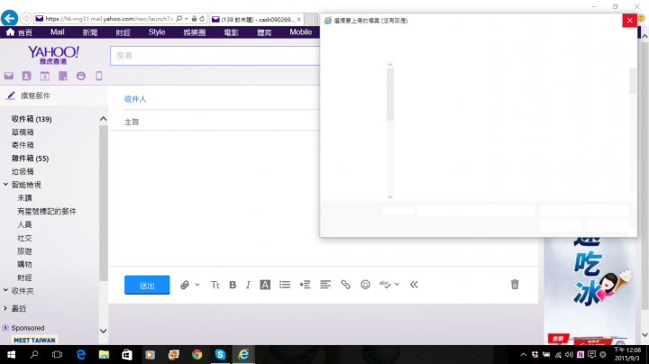Close the file upload dialog
The width and height of the screenshot is (649, 364).
click(x=629, y=20)
